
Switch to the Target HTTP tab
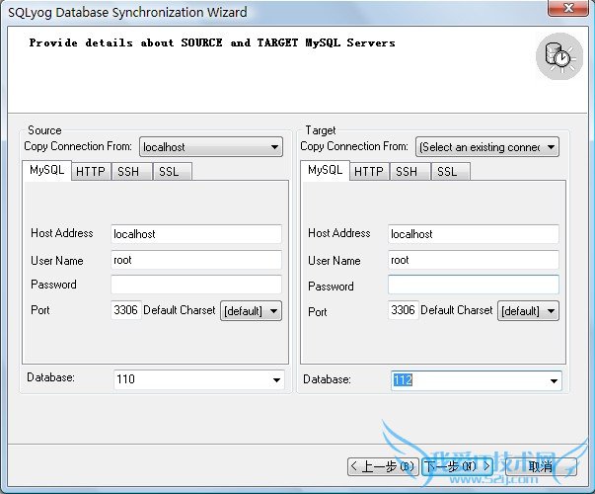click(x=369, y=172)
